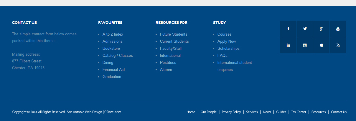Visit the CSIntel.com credit link
The height and width of the screenshot is (121, 356).
click(113, 112)
